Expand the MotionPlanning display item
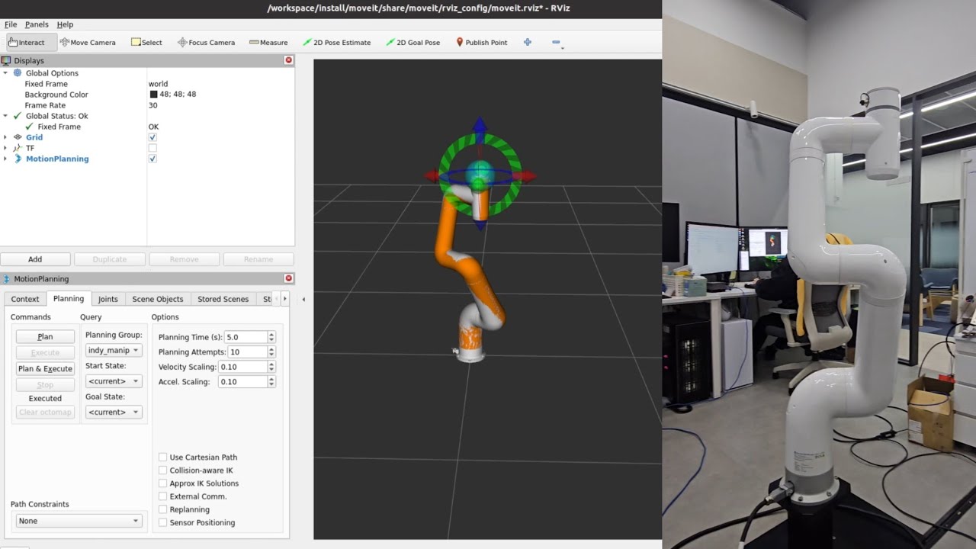The height and width of the screenshot is (549, 976). click(5, 159)
